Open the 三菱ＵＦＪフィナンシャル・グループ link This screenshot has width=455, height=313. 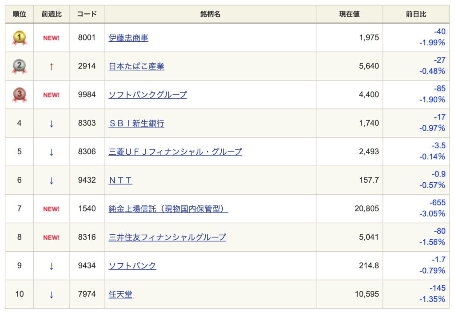click(175, 152)
